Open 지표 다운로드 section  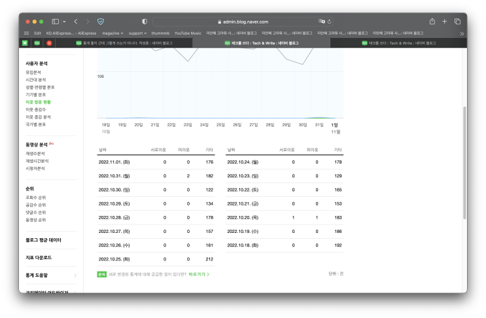(39, 258)
